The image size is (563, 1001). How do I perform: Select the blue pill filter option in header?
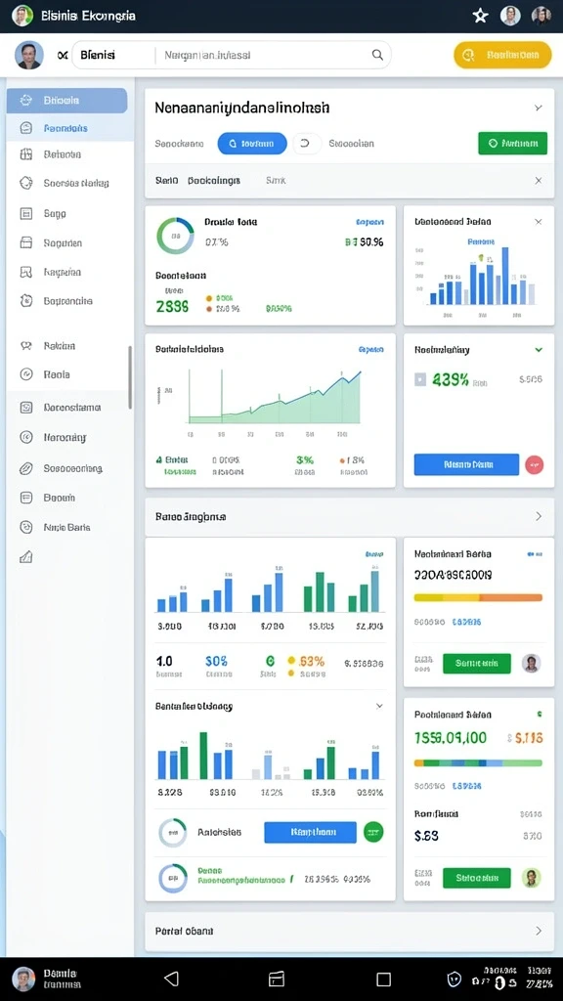click(x=252, y=144)
